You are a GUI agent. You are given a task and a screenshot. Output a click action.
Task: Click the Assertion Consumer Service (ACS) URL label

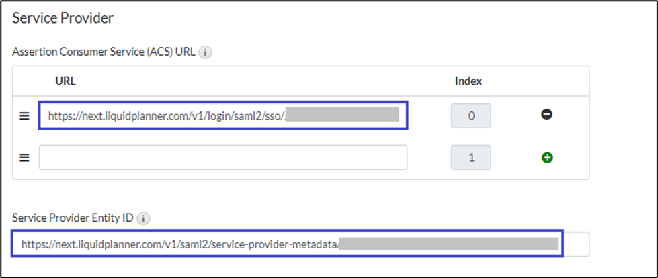click(104, 52)
